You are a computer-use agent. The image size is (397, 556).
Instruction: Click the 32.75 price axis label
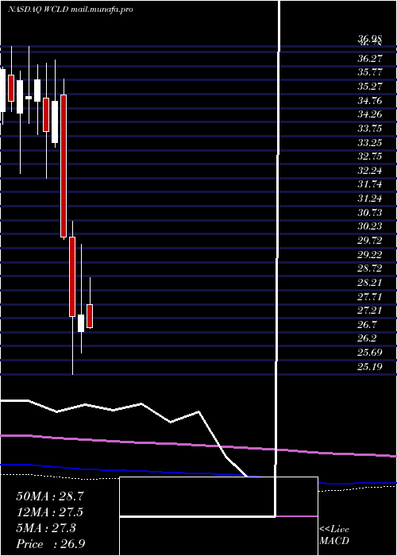(x=371, y=156)
